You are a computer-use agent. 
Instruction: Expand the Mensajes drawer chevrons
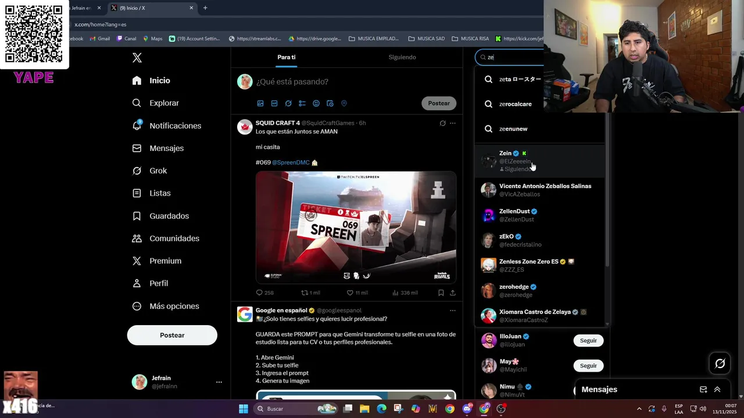717,390
